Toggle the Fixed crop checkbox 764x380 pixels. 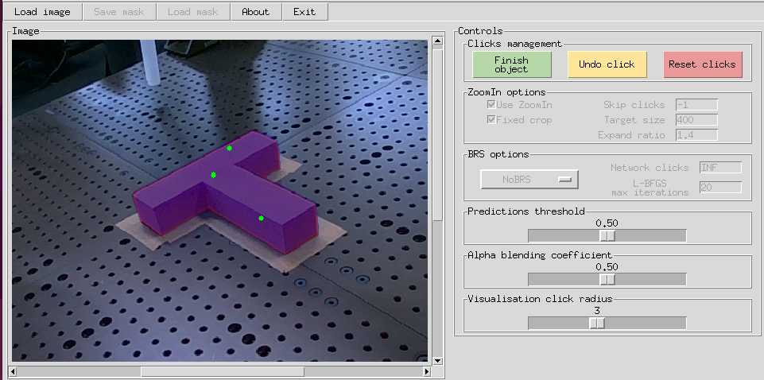tap(491, 119)
